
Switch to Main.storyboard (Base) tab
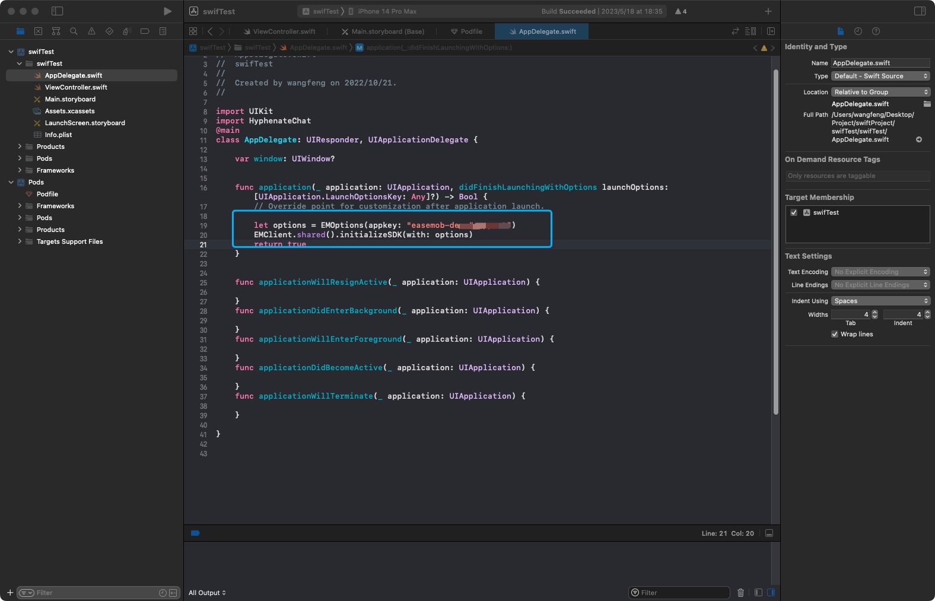point(383,31)
